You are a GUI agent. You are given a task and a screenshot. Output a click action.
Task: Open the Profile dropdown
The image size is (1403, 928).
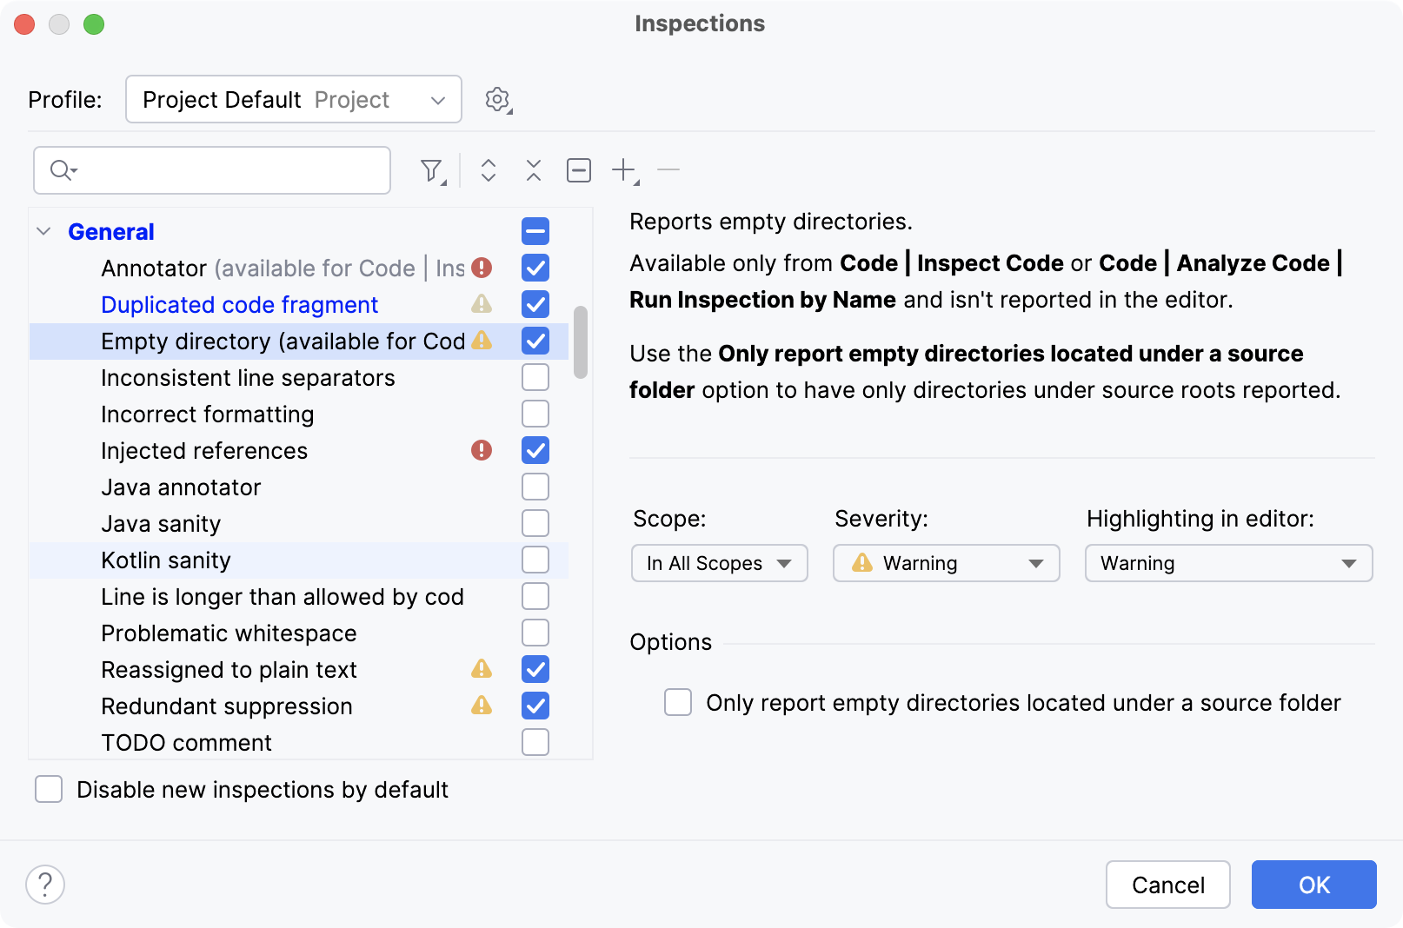pos(293,99)
